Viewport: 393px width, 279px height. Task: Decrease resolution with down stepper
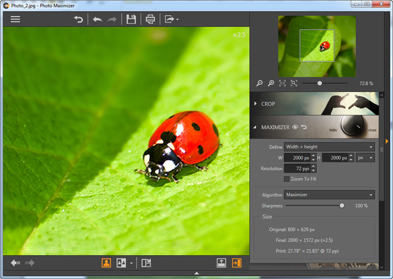[x=313, y=170]
